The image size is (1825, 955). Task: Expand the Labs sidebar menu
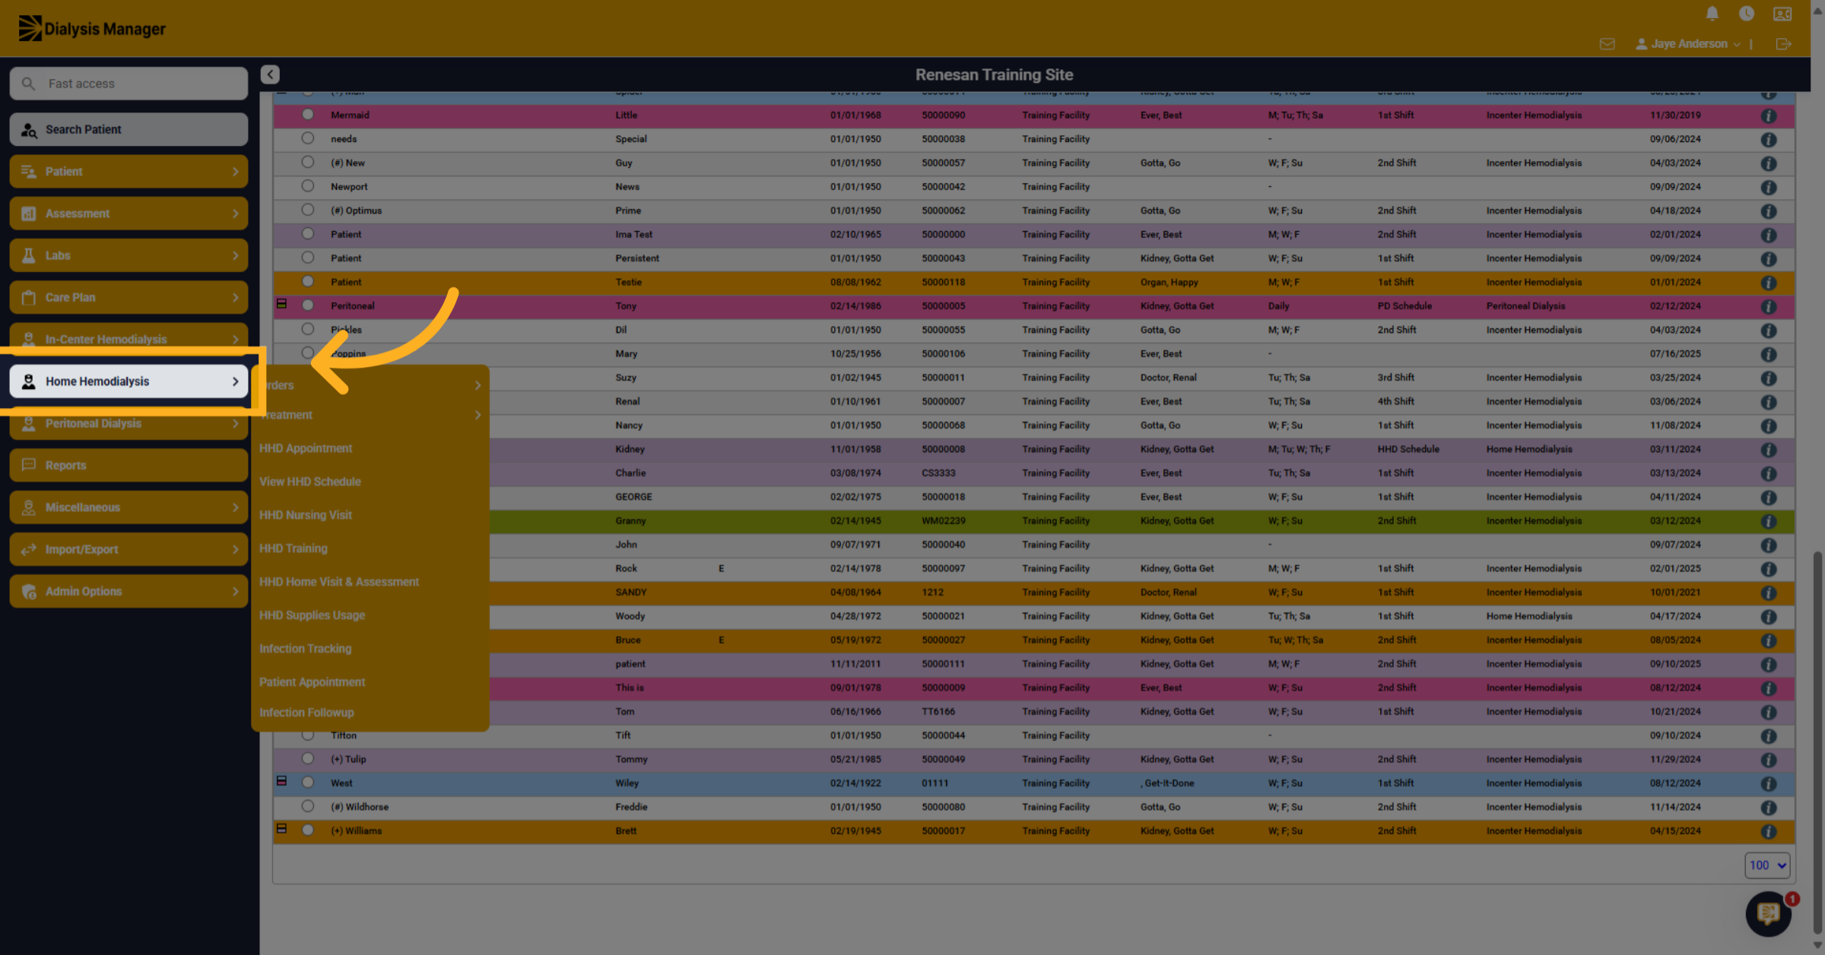(x=129, y=255)
